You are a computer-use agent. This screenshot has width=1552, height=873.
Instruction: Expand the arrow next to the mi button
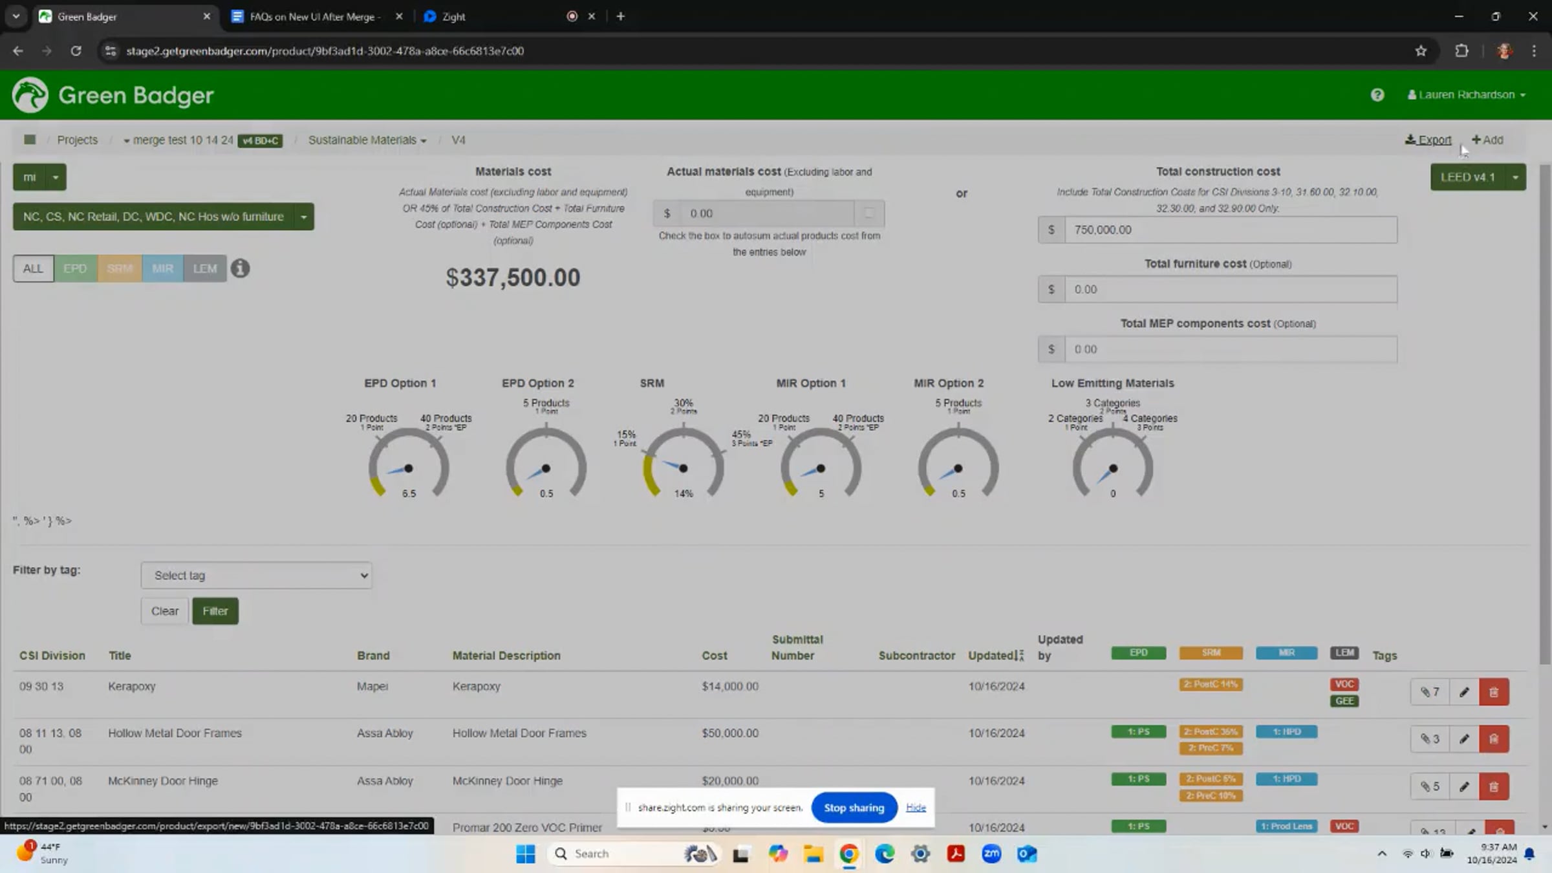pos(56,177)
